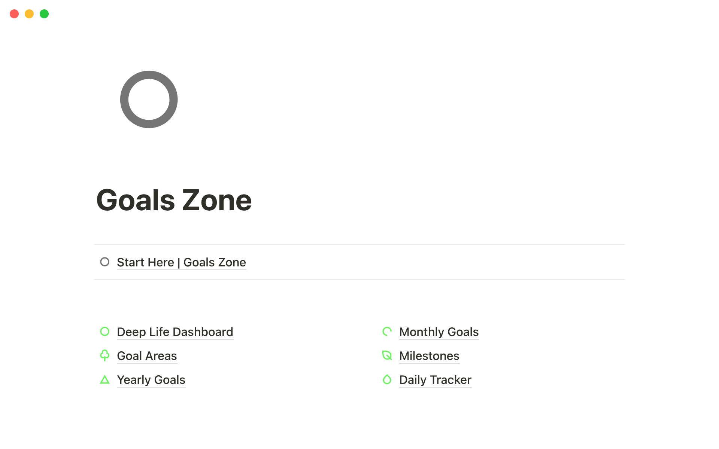Click the green triangle icon beside Yearly Goals
Screen dimensions: 719x449
[105, 380]
